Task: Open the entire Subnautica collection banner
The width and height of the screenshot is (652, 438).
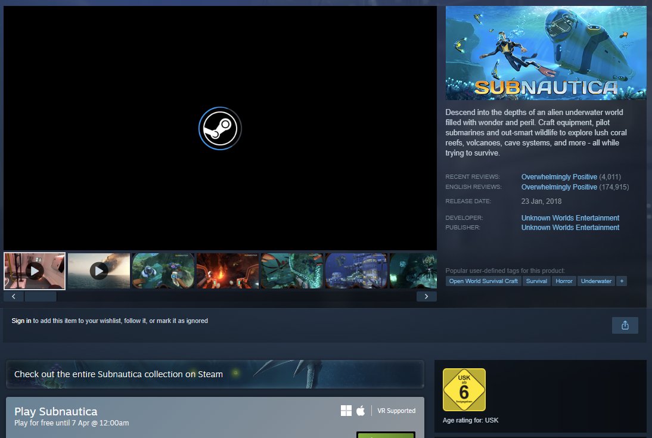Action: [x=215, y=374]
